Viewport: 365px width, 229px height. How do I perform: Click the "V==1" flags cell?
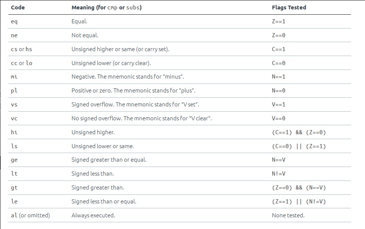[x=278, y=105]
